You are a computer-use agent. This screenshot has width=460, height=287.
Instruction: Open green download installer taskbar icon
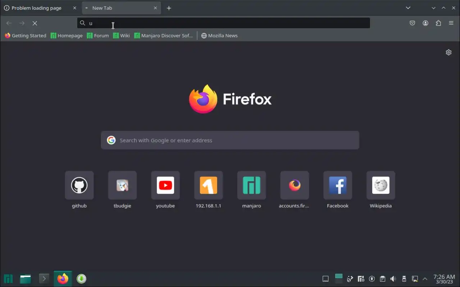(x=82, y=279)
